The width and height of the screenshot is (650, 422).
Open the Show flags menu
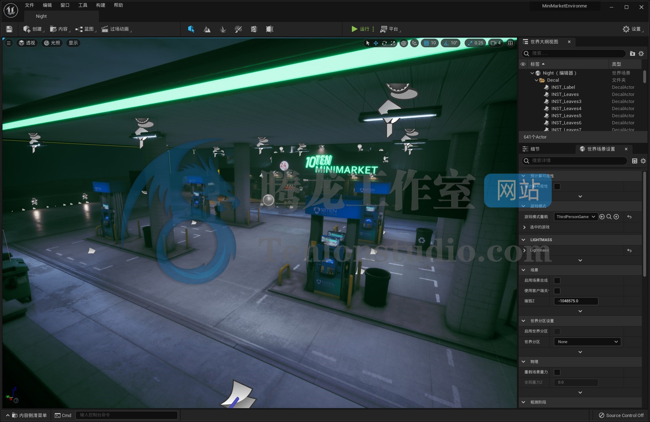tap(73, 43)
